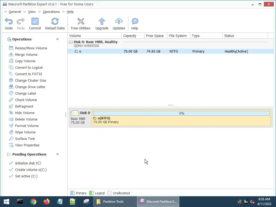The height and width of the screenshot is (207, 276).
Task: Click the Updates cloud icon
Action: pos(119,21)
